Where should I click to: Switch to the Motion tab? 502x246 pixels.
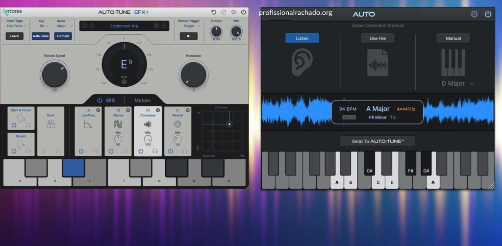142,100
